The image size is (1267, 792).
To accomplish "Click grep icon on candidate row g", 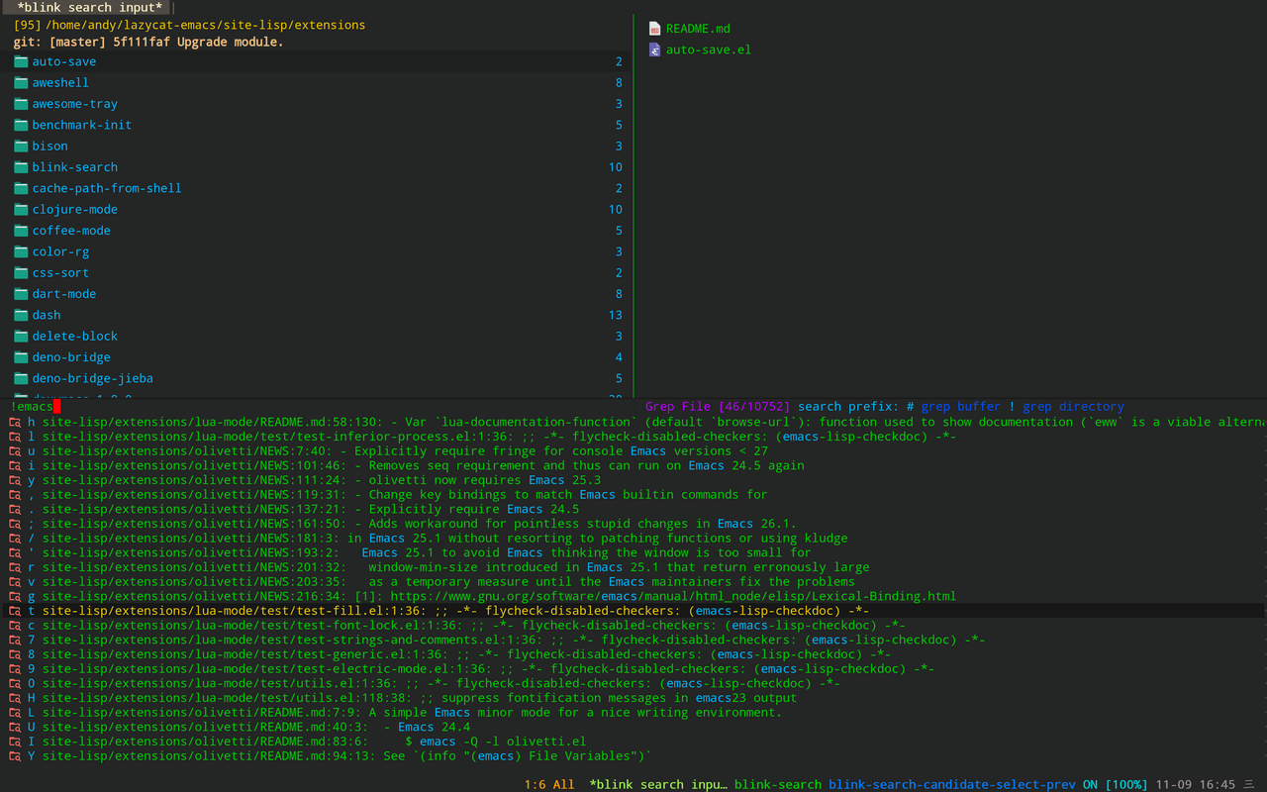I will (x=15, y=596).
